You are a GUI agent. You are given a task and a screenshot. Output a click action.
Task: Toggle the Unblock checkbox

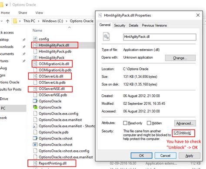tap(176, 133)
